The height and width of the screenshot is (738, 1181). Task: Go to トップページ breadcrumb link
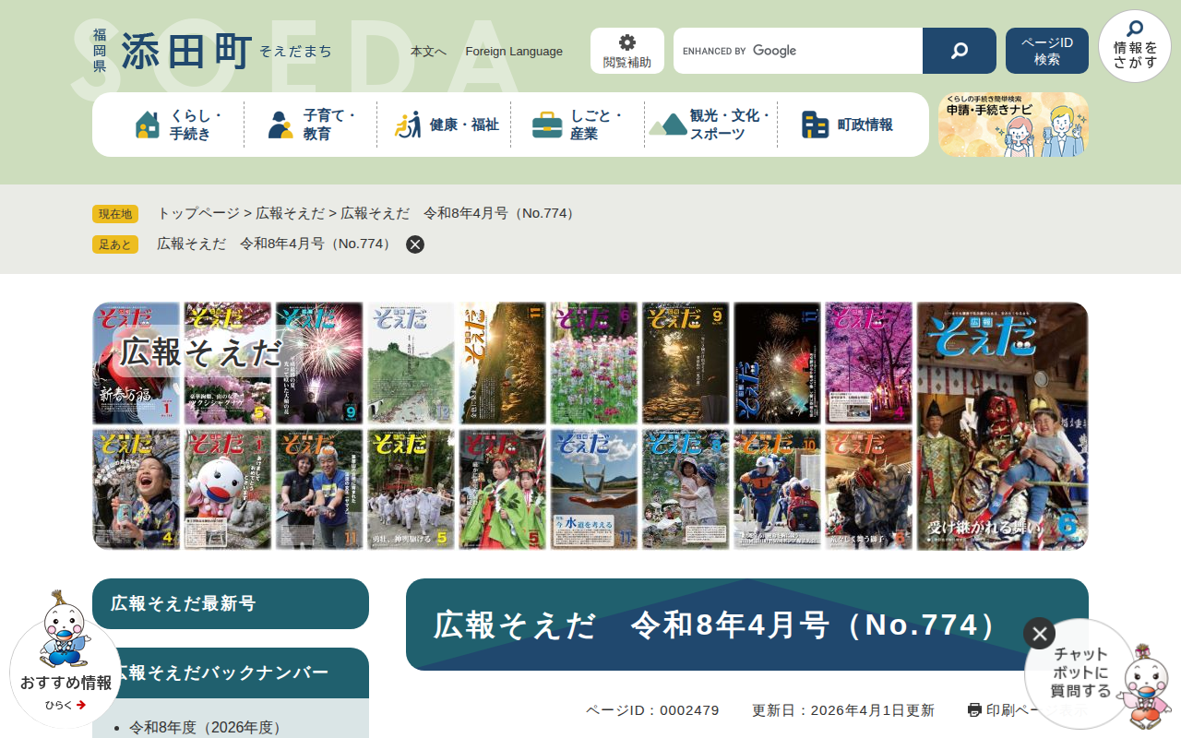[198, 213]
